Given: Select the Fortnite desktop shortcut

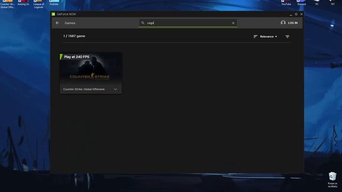Looking at the screenshot, I should (54, 3).
